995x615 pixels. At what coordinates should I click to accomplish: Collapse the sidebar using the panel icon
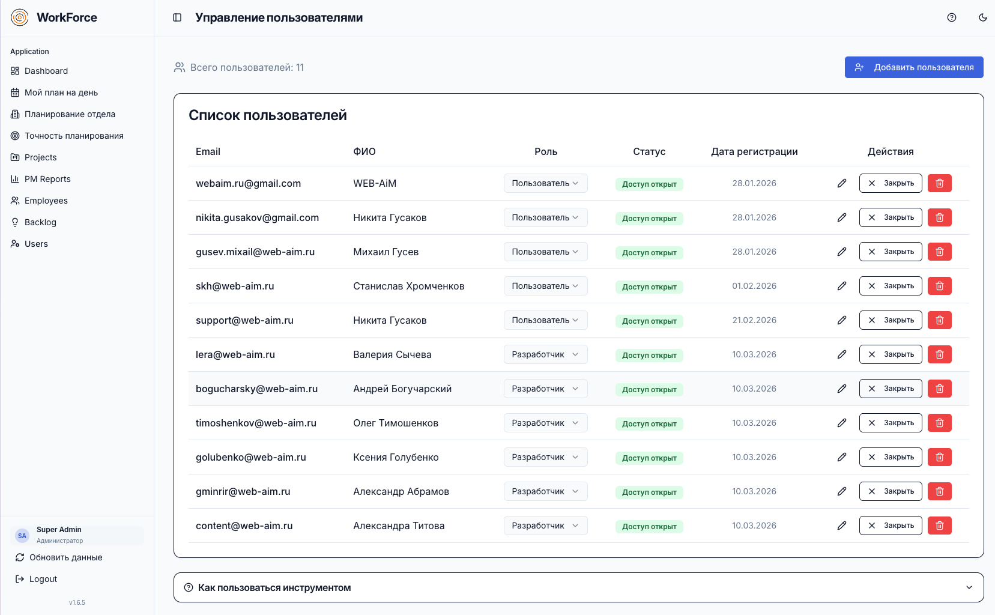(x=177, y=17)
